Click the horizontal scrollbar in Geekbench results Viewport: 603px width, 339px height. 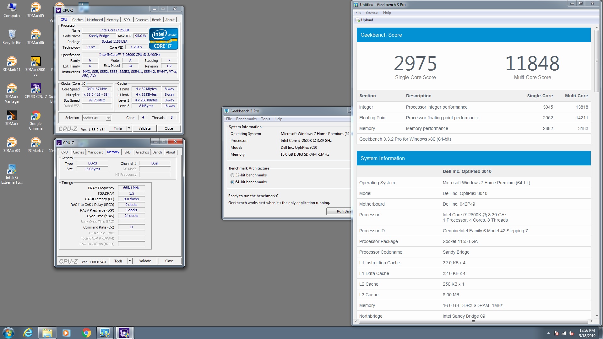[473, 321]
